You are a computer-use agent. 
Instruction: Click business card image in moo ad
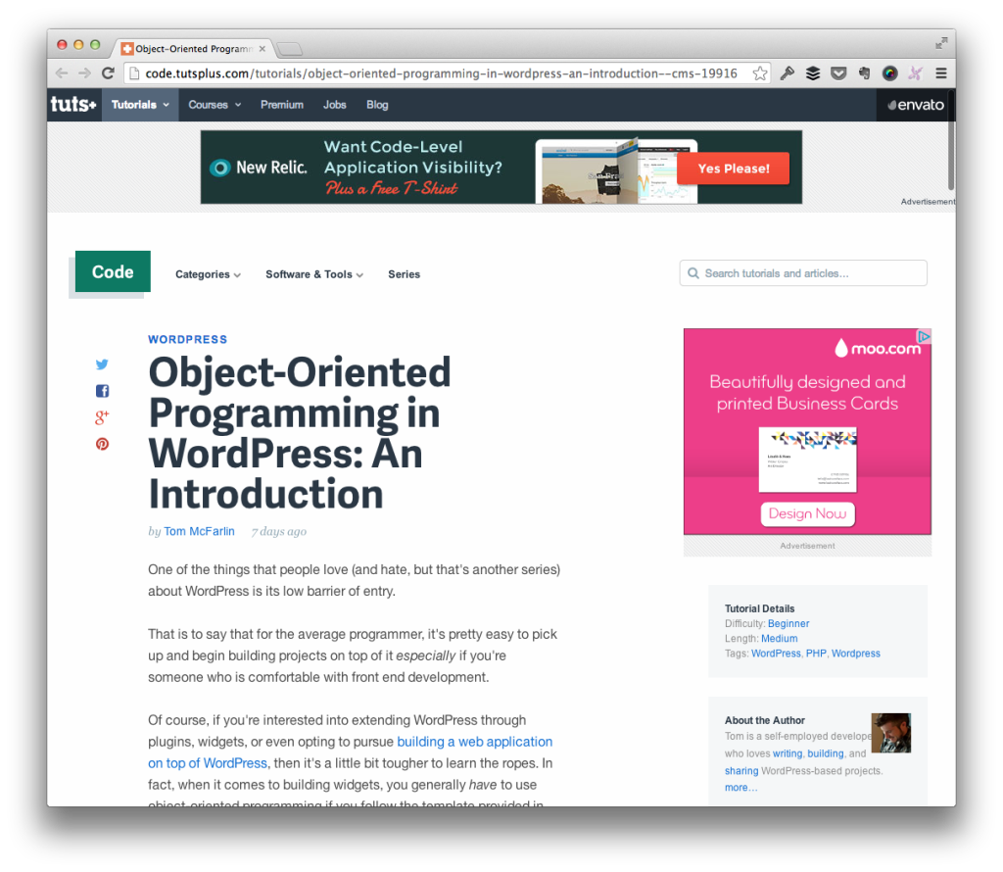(807, 460)
